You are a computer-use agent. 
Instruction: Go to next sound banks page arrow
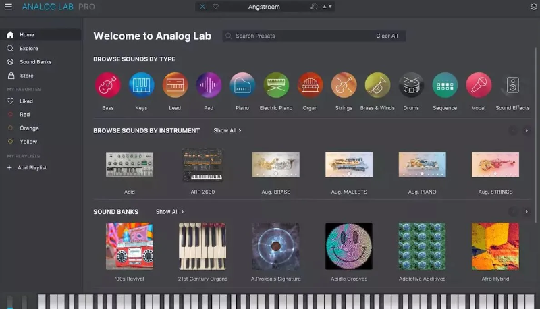click(x=526, y=212)
